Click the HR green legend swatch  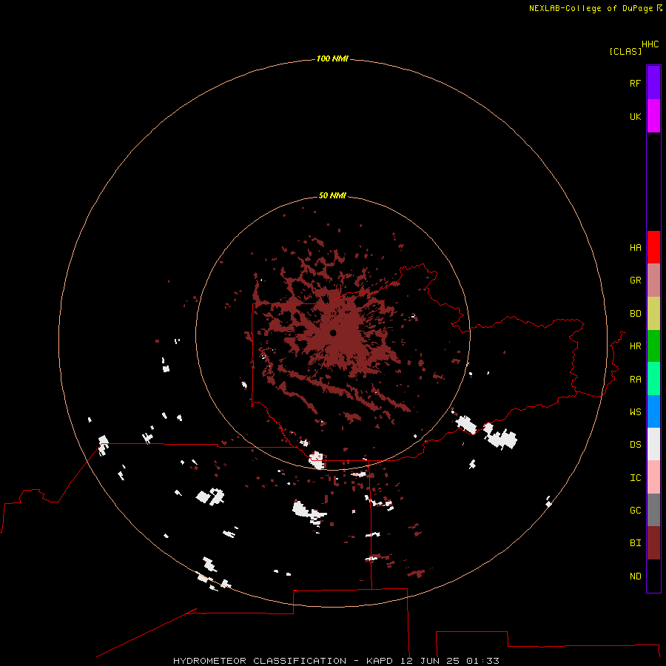pyautogui.click(x=653, y=346)
